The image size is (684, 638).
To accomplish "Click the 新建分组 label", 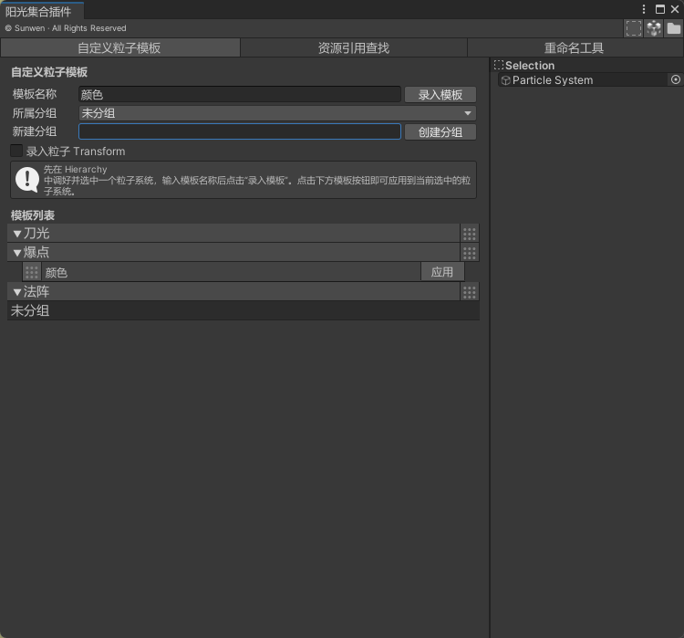I will click(35, 131).
